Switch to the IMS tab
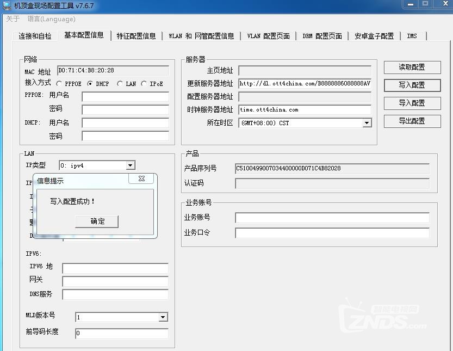This screenshot has height=351, width=453. click(x=412, y=36)
